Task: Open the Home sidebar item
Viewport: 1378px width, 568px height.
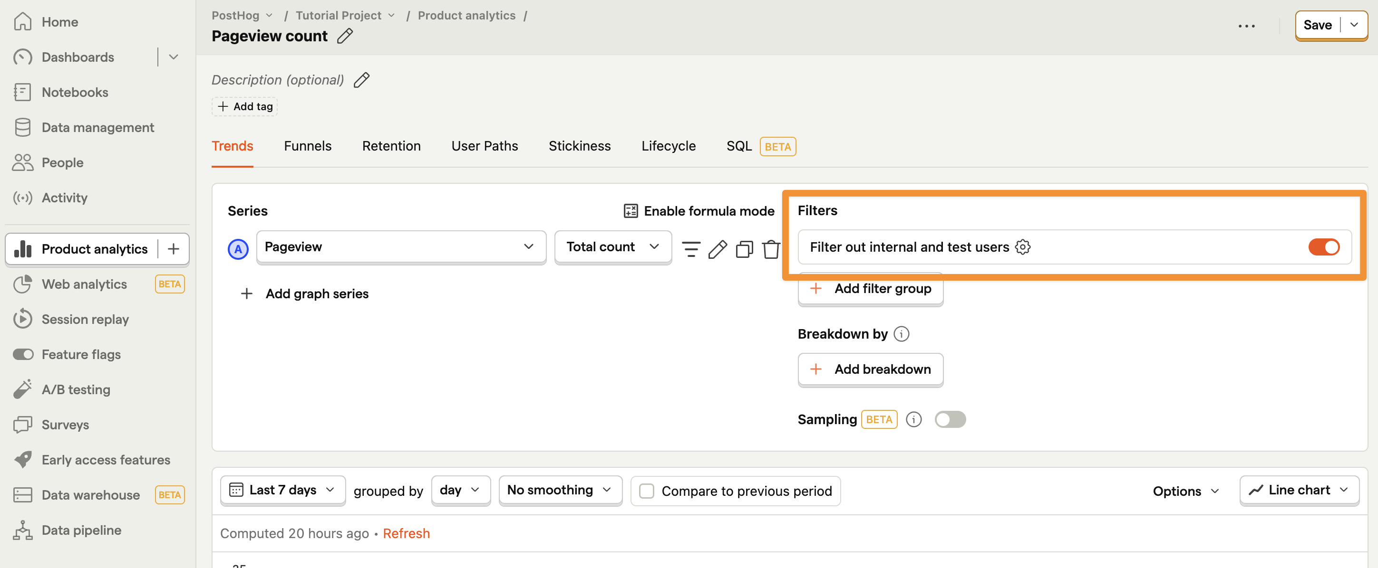Action: (59, 22)
